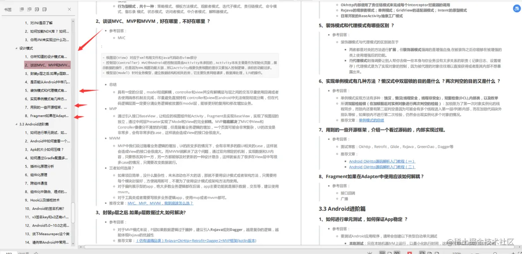Open link Android OkHttp源码解析入门教程（一）
The width and height of the screenshot is (522, 254).
pyautogui.click(x=382, y=161)
